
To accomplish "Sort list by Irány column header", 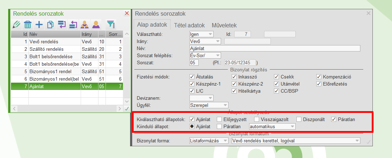I will pyautogui.click(x=89, y=34).
